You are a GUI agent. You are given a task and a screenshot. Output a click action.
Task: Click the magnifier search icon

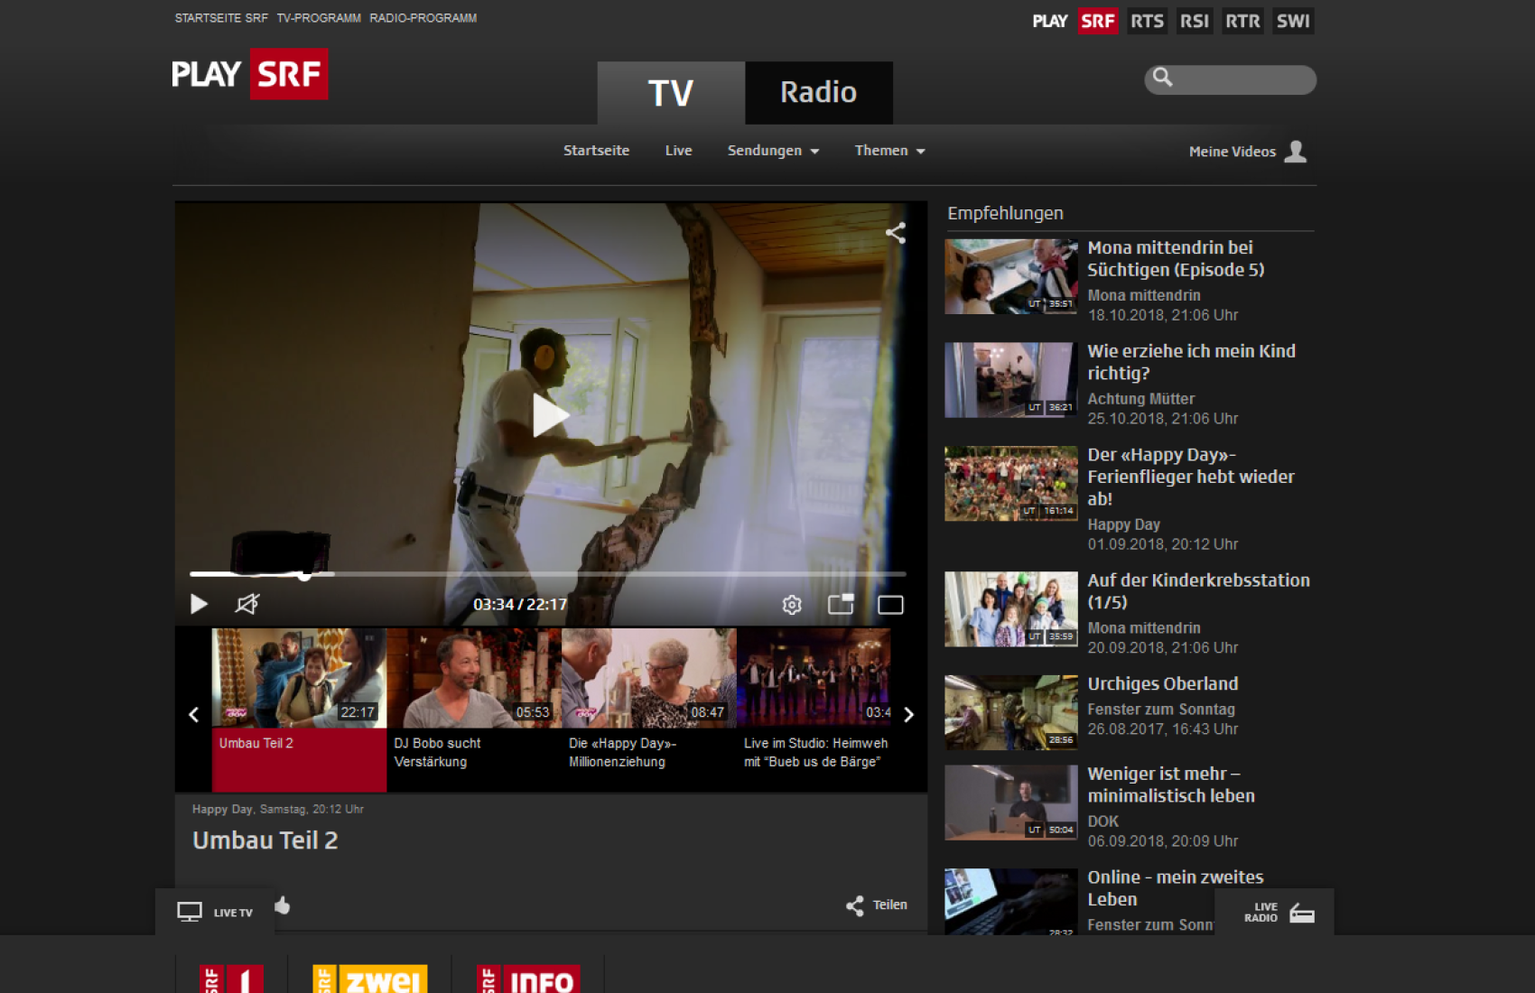pos(1163,78)
